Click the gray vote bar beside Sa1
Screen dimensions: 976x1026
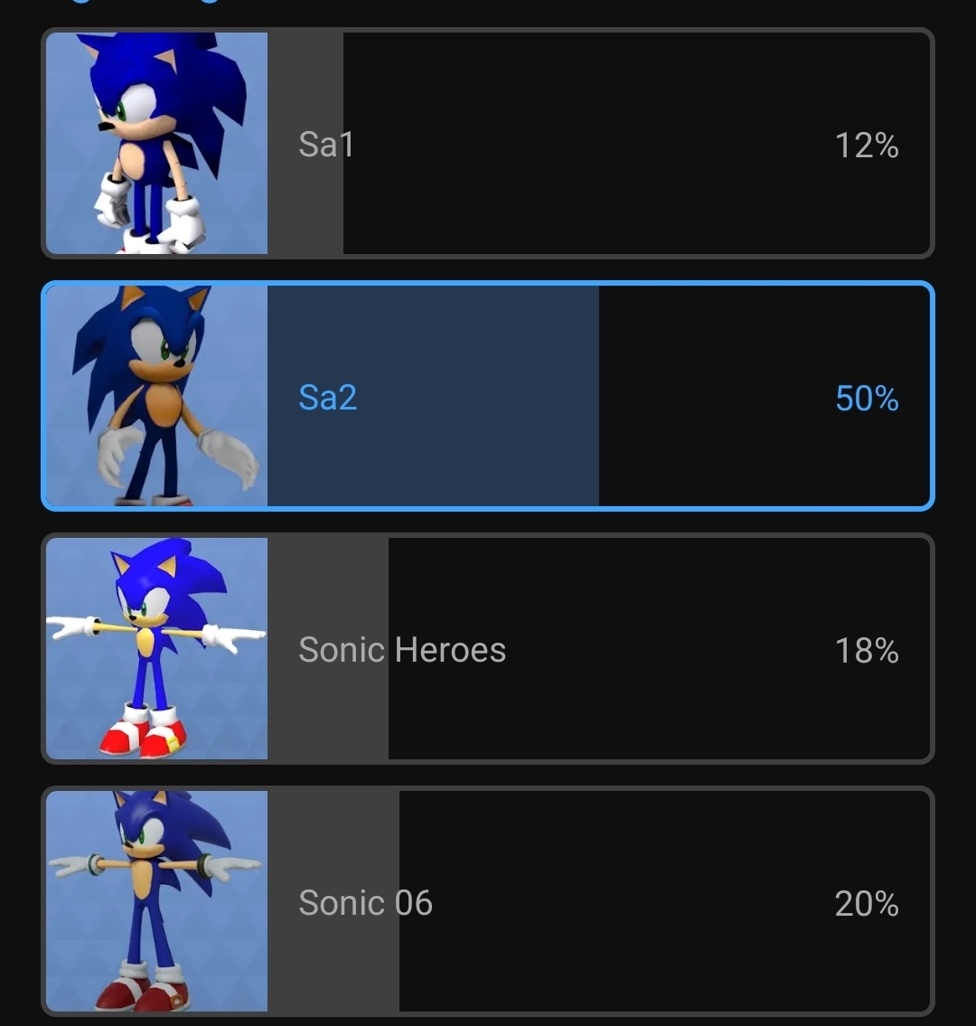click(x=305, y=144)
